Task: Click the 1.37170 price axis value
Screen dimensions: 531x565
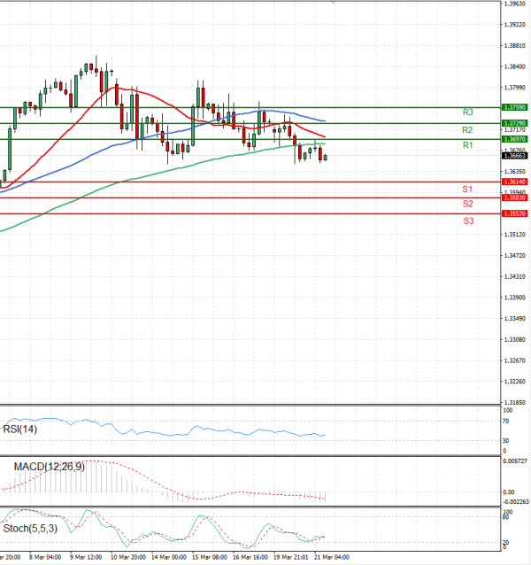Action: [x=515, y=129]
